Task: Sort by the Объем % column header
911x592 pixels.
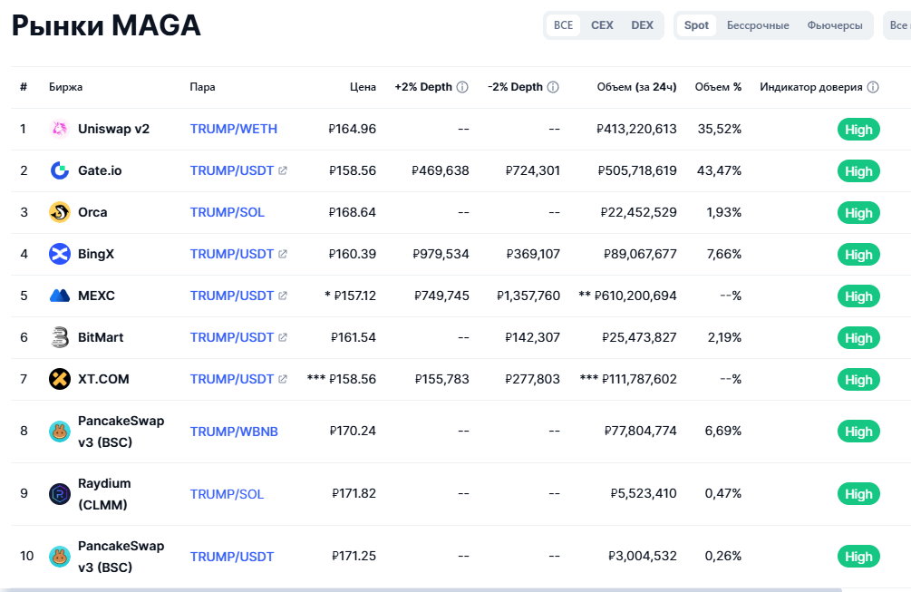Action: [718, 87]
